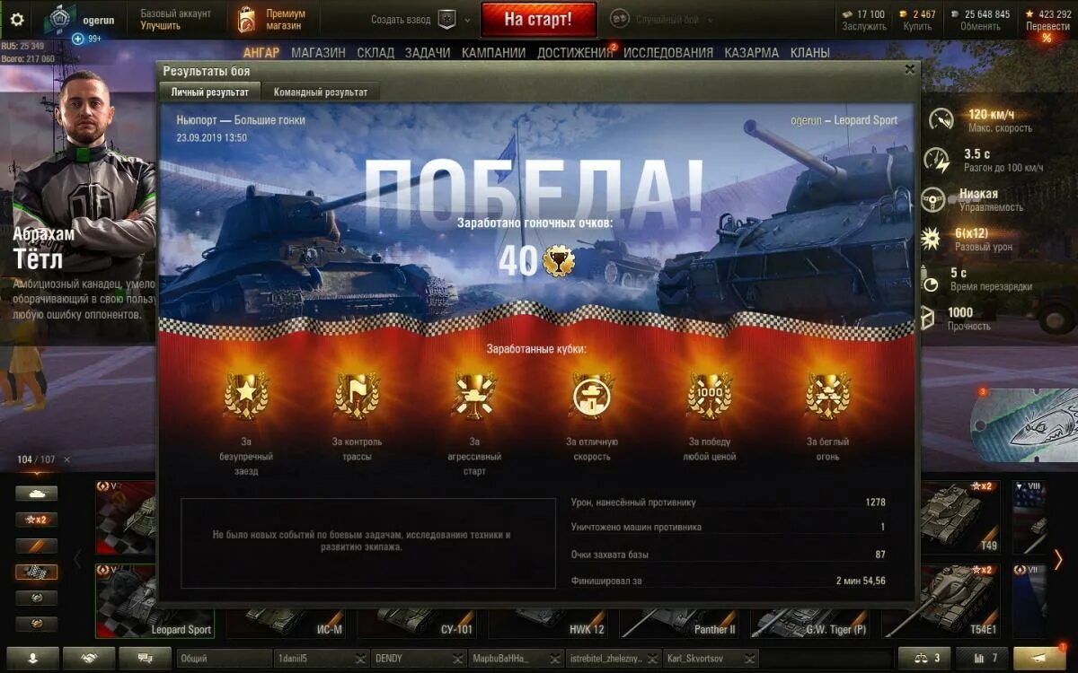Toggle the x2 bonus star filter
The width and height of the screenshot is (1078, 673).
[x=37, y=520]
